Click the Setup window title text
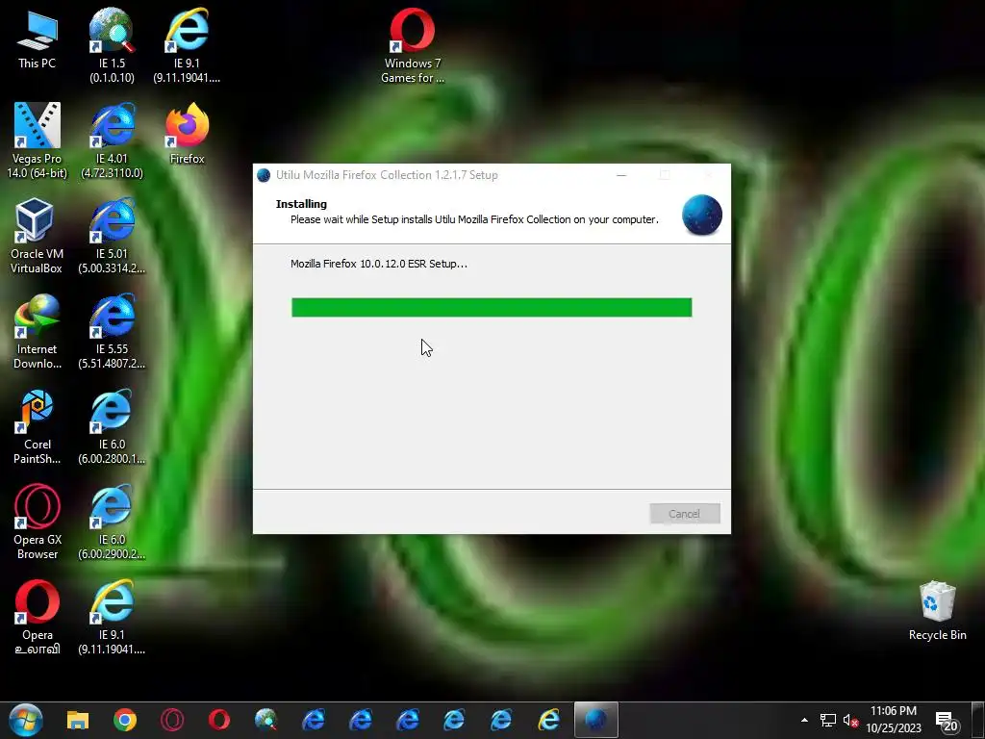This screenshot has height=739, width=985. click(387, 175)
